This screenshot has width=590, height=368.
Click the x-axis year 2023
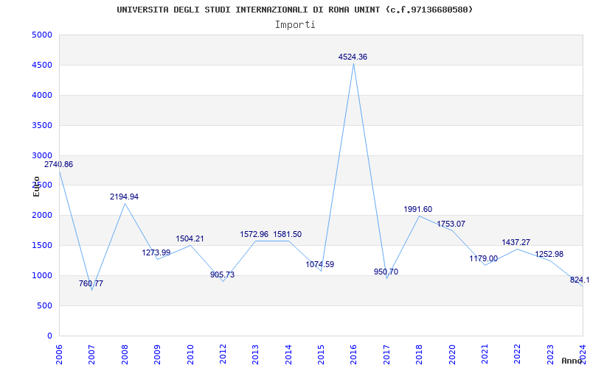click(x=550, y=355)
